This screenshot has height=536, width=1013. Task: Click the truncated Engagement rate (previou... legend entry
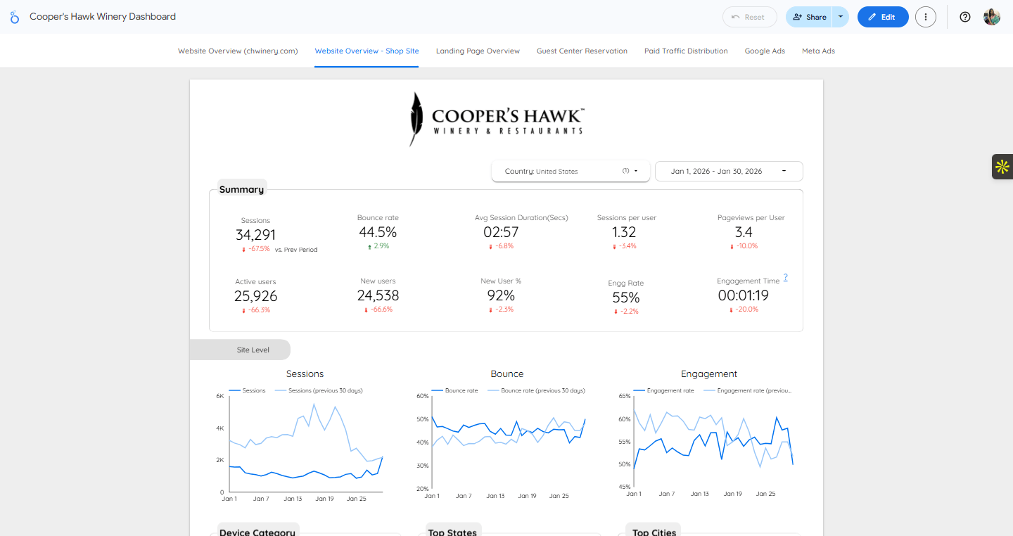[x=748, y=390]
